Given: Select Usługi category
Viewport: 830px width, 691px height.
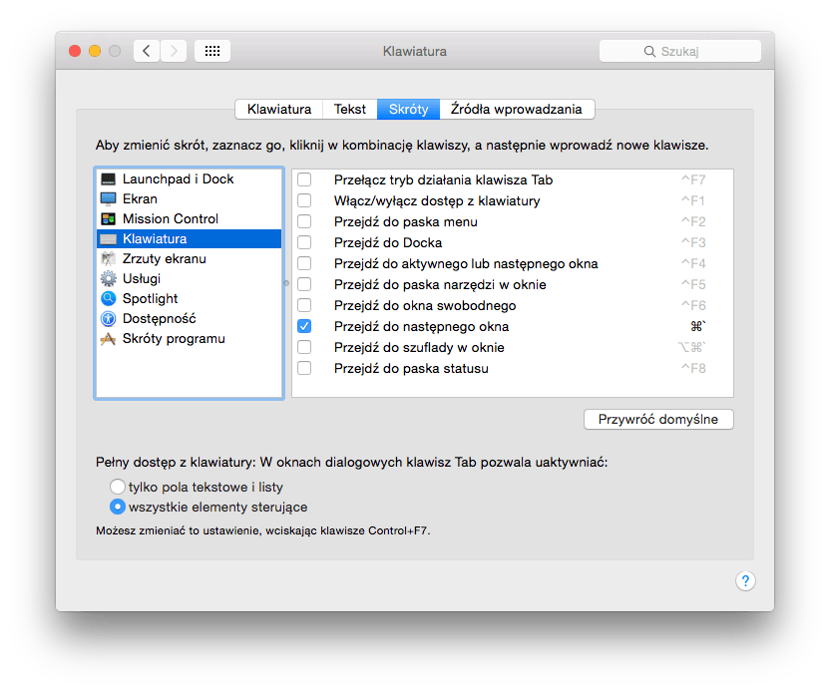Looking at the screenshot, I should pyautogui.click(x=189, y=279).
